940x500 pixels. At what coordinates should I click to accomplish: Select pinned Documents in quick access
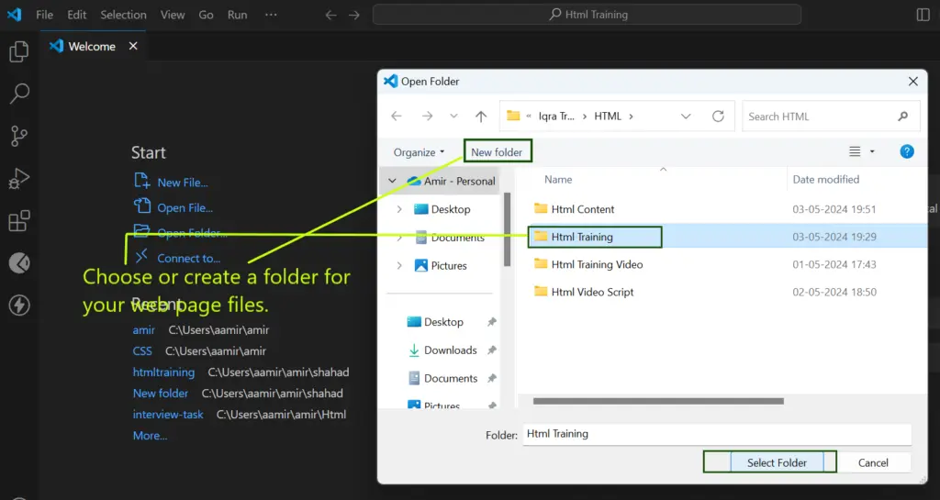450,379
